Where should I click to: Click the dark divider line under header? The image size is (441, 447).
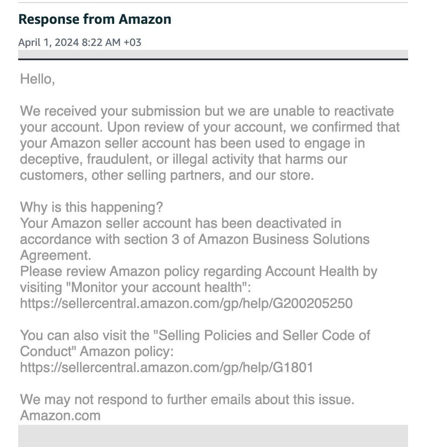[x=213, y=59]
